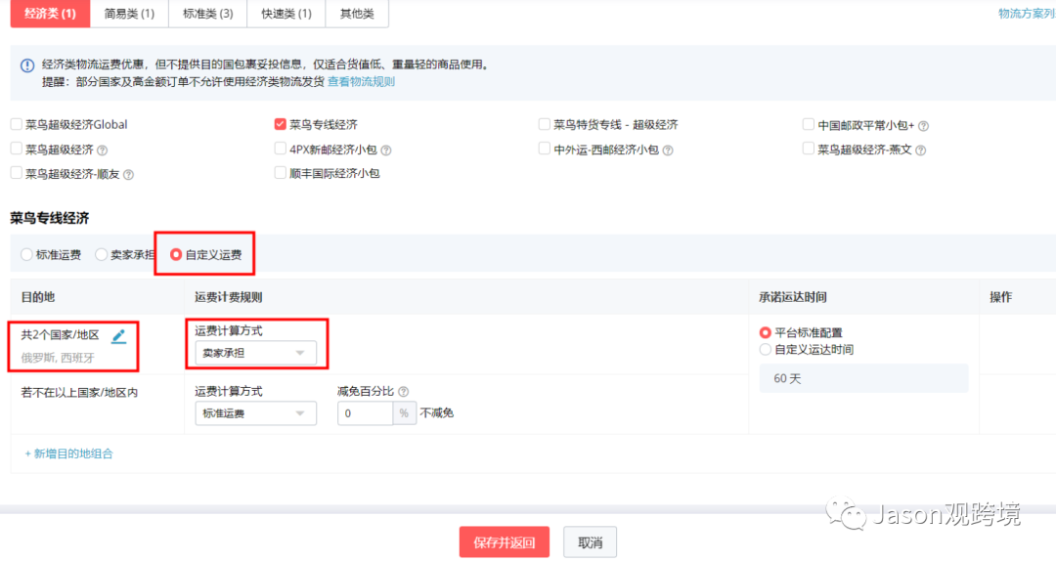The image size is (1056, 561).
Task: Click 目的地 column header
Action: click(x=38, y=297)
